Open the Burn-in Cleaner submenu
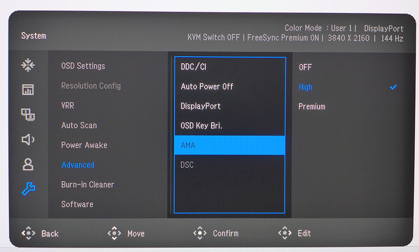Viewport: 419px width, 252px height. pyautogui.click(x=88, y=184)
